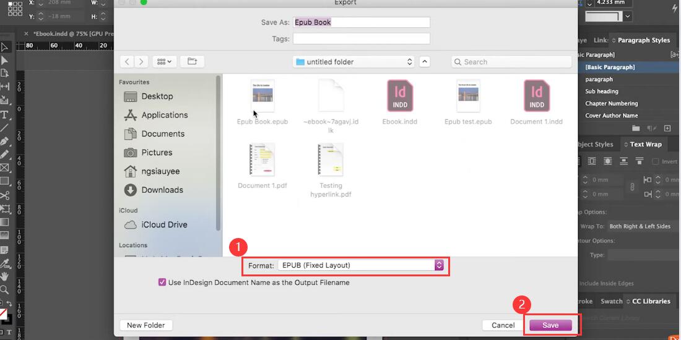Select the Rectangle tool
The height and width of the screenshot is (340, 681).
pos(4,181)
